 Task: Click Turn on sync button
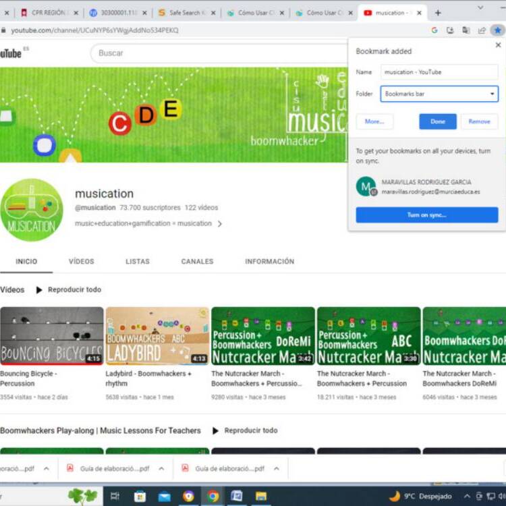pos(426,215)
